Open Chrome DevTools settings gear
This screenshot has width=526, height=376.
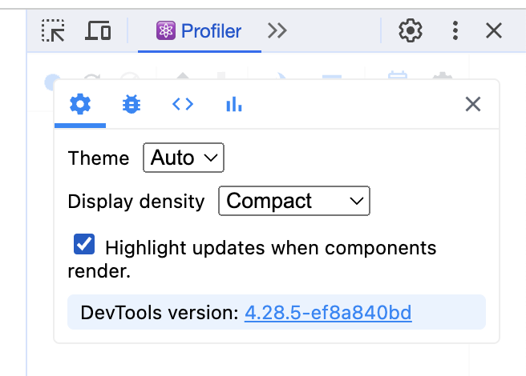[411, 30]
